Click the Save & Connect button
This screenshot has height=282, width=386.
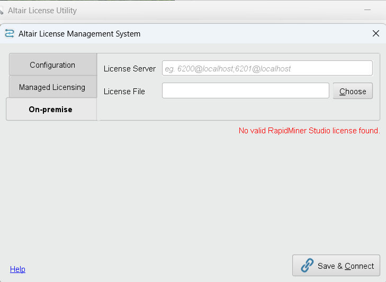(336, 265)
